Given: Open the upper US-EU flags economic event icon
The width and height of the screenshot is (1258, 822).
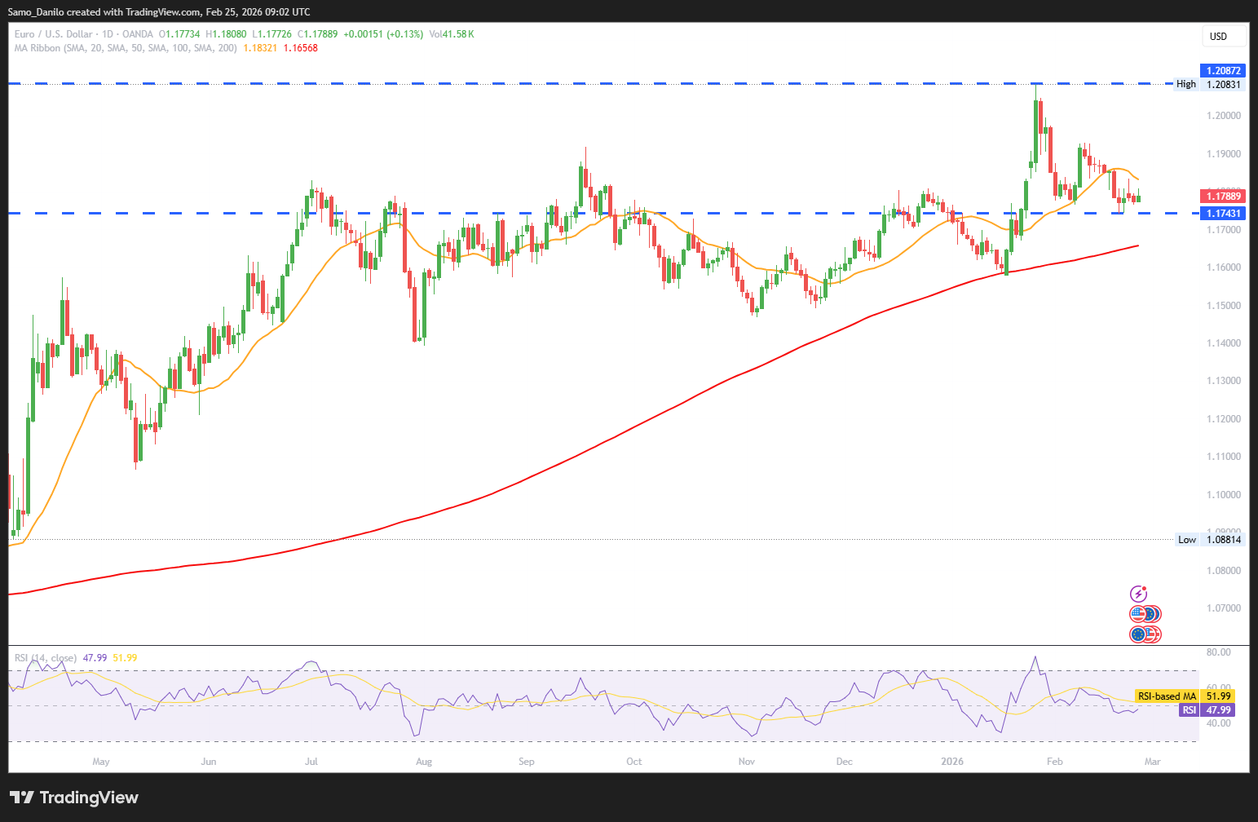Looking at the screenshot, I should click(x=1144, y=614).
